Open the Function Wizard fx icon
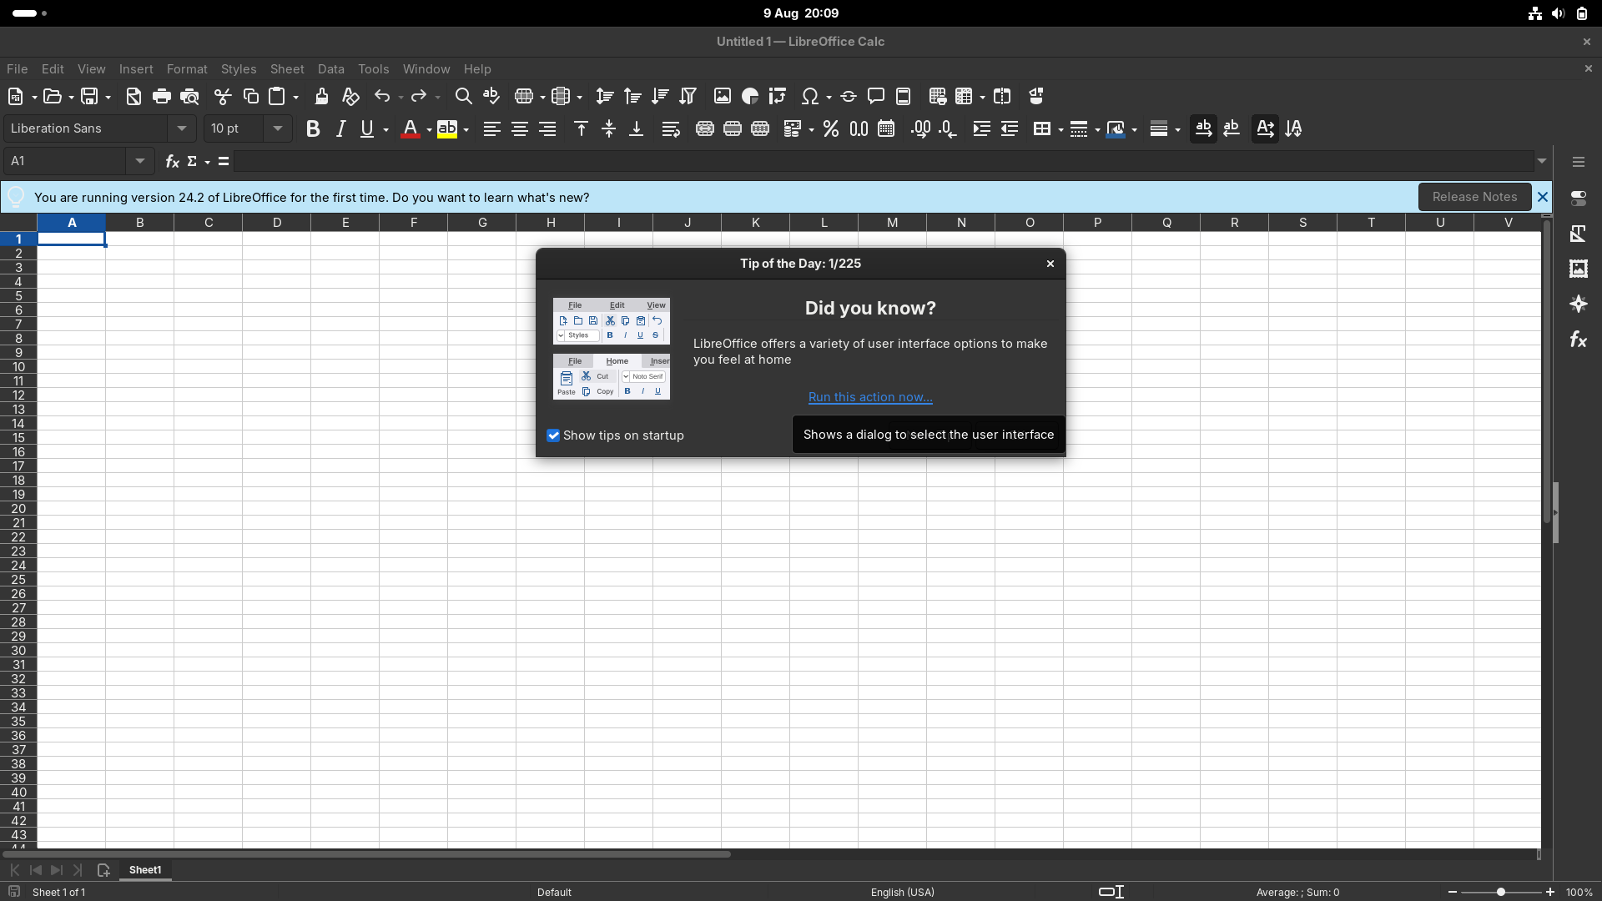1602x901 pixels. (x=172, y=161)
